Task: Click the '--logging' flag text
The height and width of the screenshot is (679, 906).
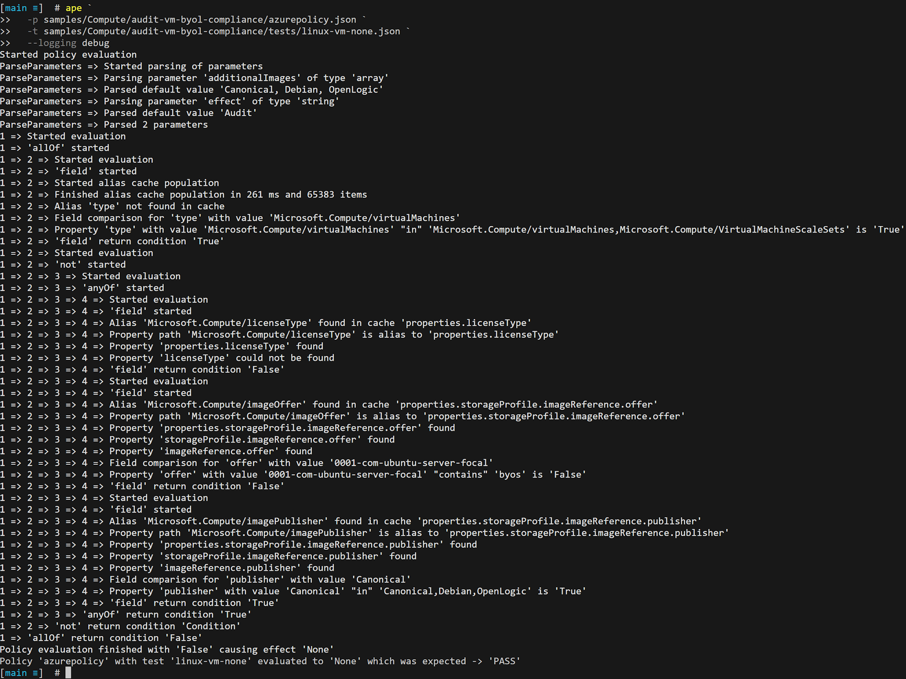Action: (51, 43)
